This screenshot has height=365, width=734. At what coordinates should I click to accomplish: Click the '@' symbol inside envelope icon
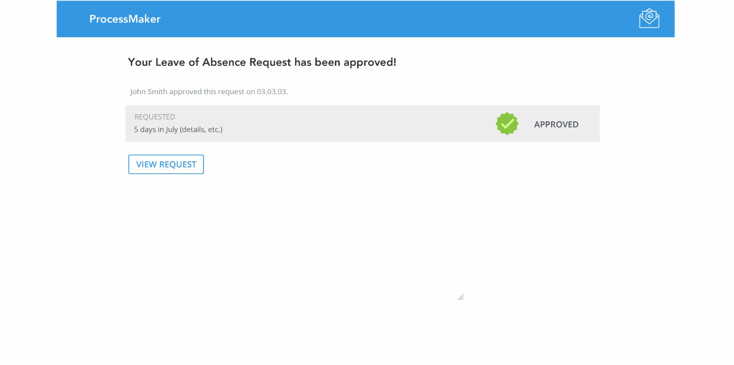[649, 16]
